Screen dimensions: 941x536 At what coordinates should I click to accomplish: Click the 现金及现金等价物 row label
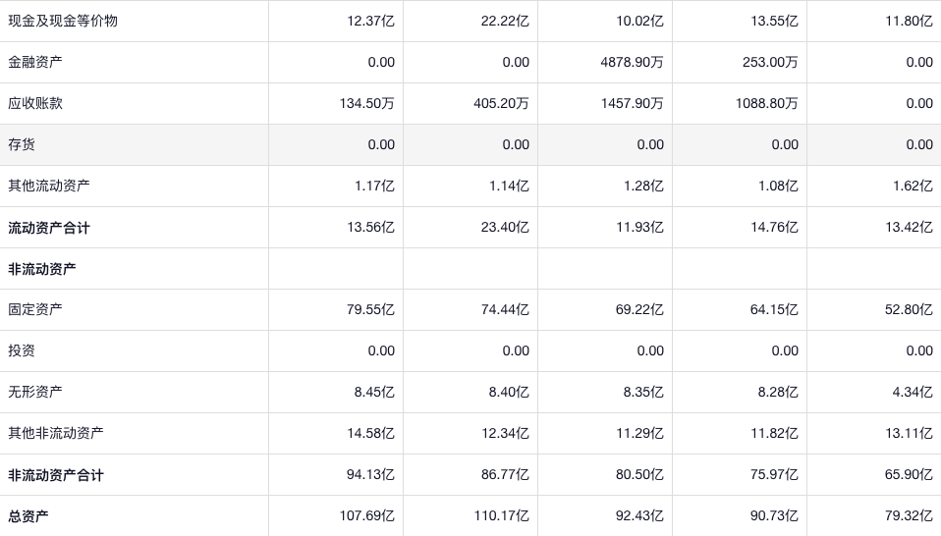tap(63, 21)
